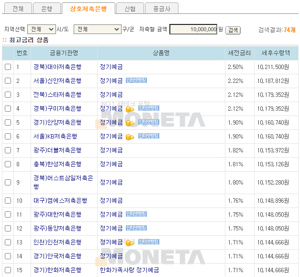Switch to the 신협 tab
Image resolution: width=300 pixels, height=277 pixels.
130,9
